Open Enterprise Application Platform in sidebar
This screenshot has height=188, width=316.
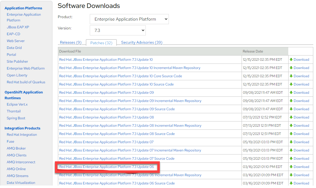click(x=24, y=17)
